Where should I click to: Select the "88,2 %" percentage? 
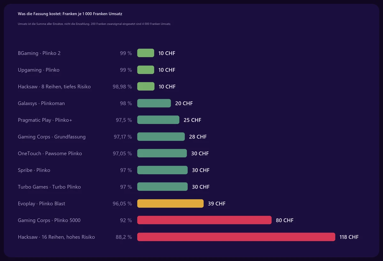124,237
